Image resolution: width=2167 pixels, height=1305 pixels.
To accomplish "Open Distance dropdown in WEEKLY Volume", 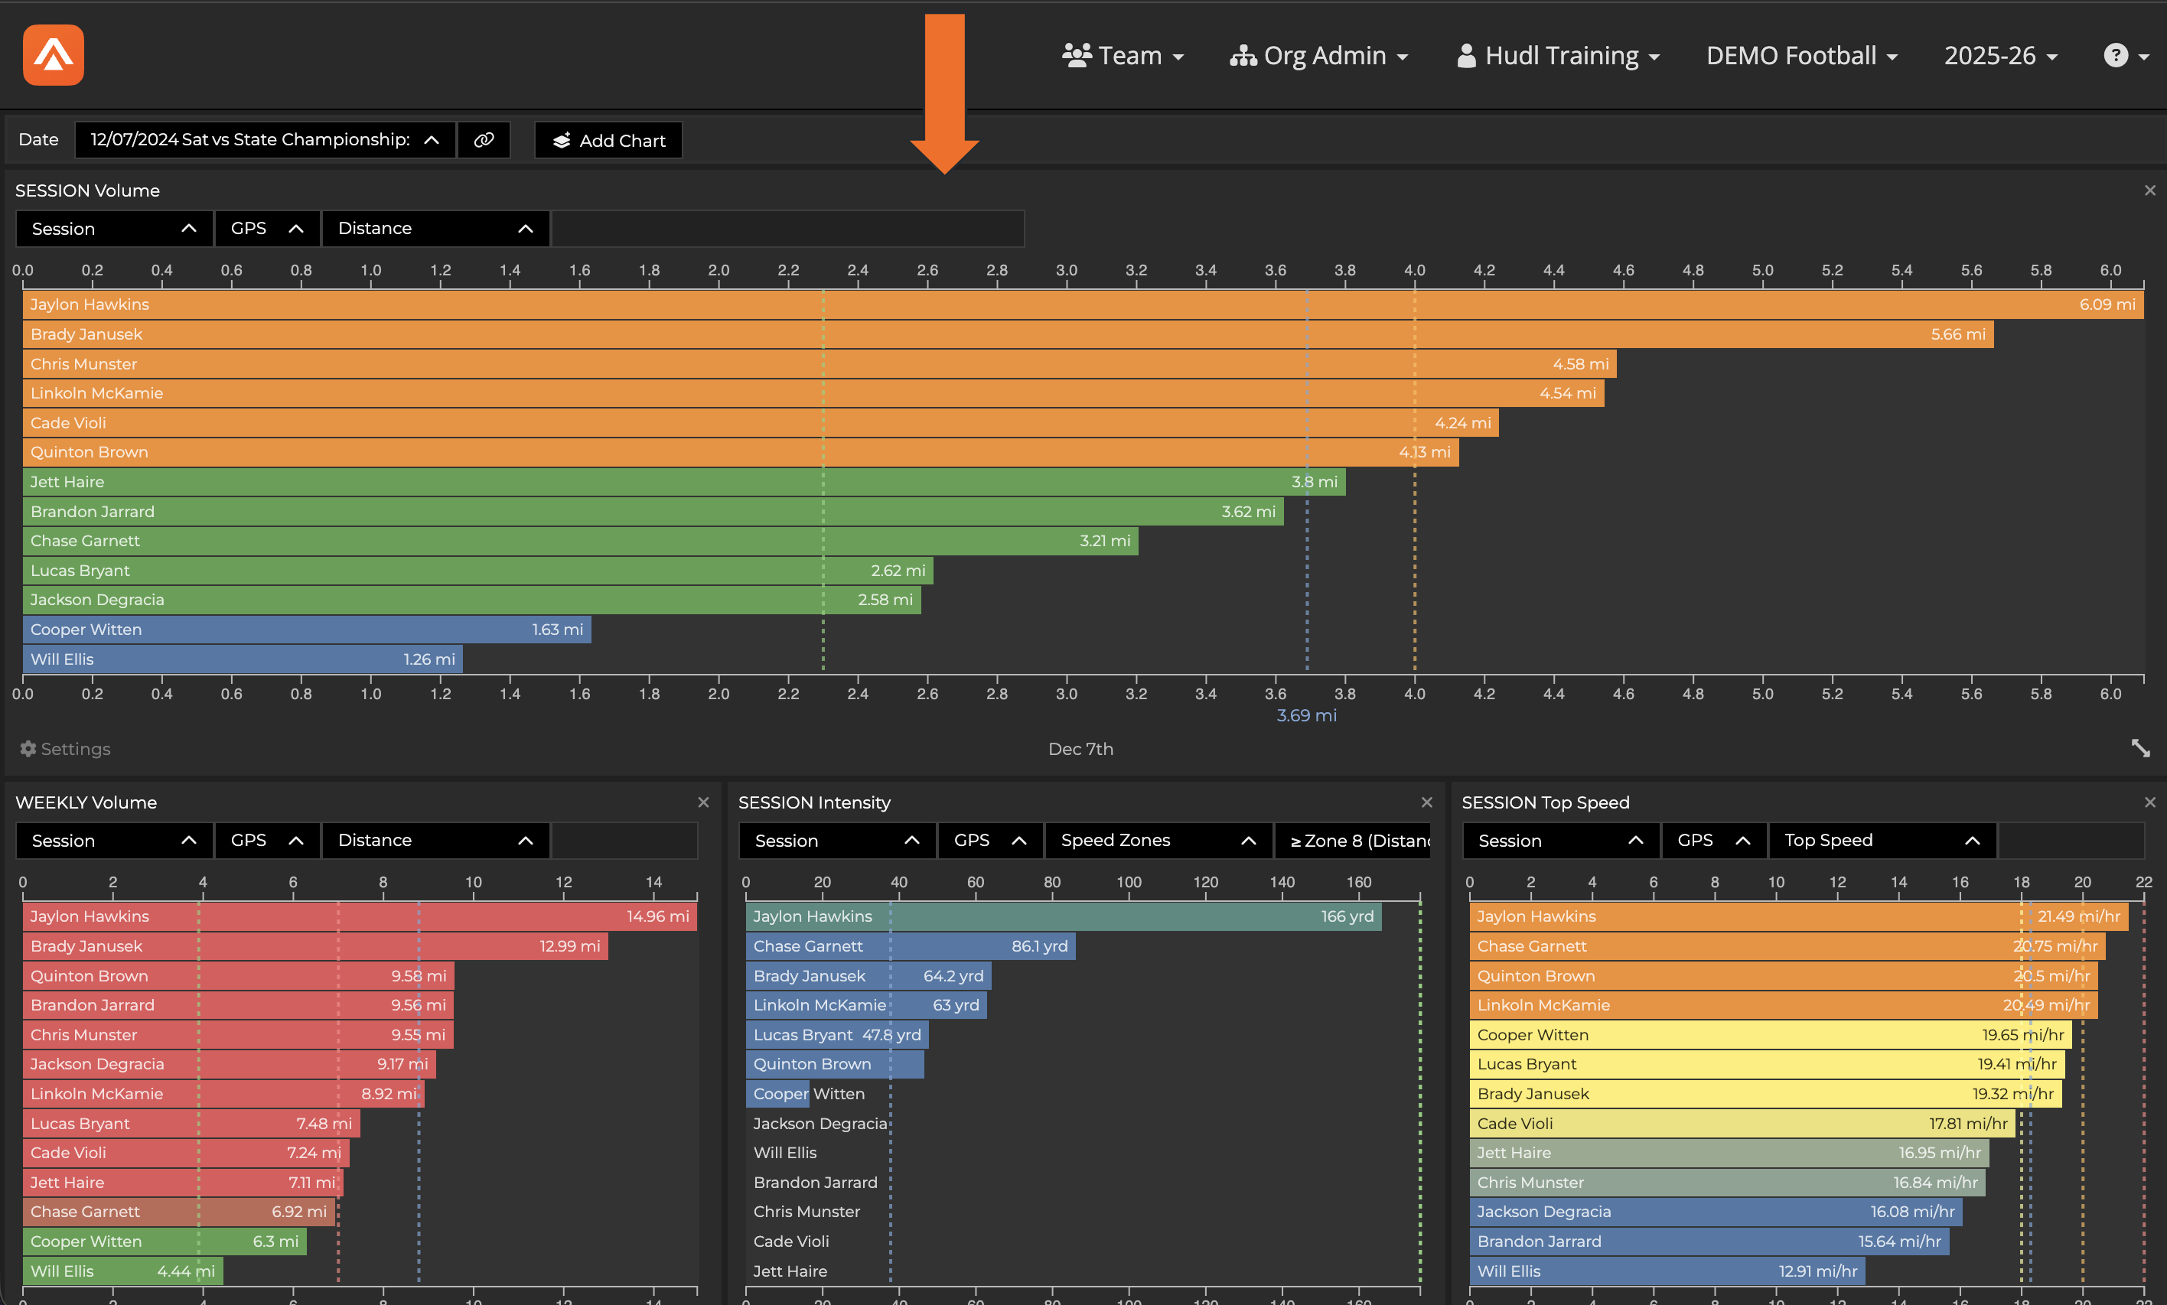I will (436, 841).
